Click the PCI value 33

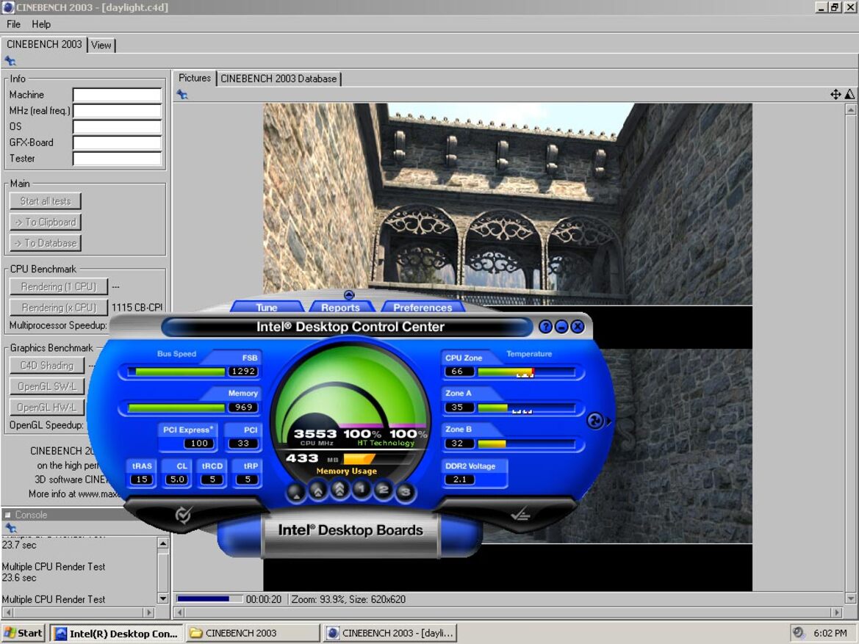(243, 444)
